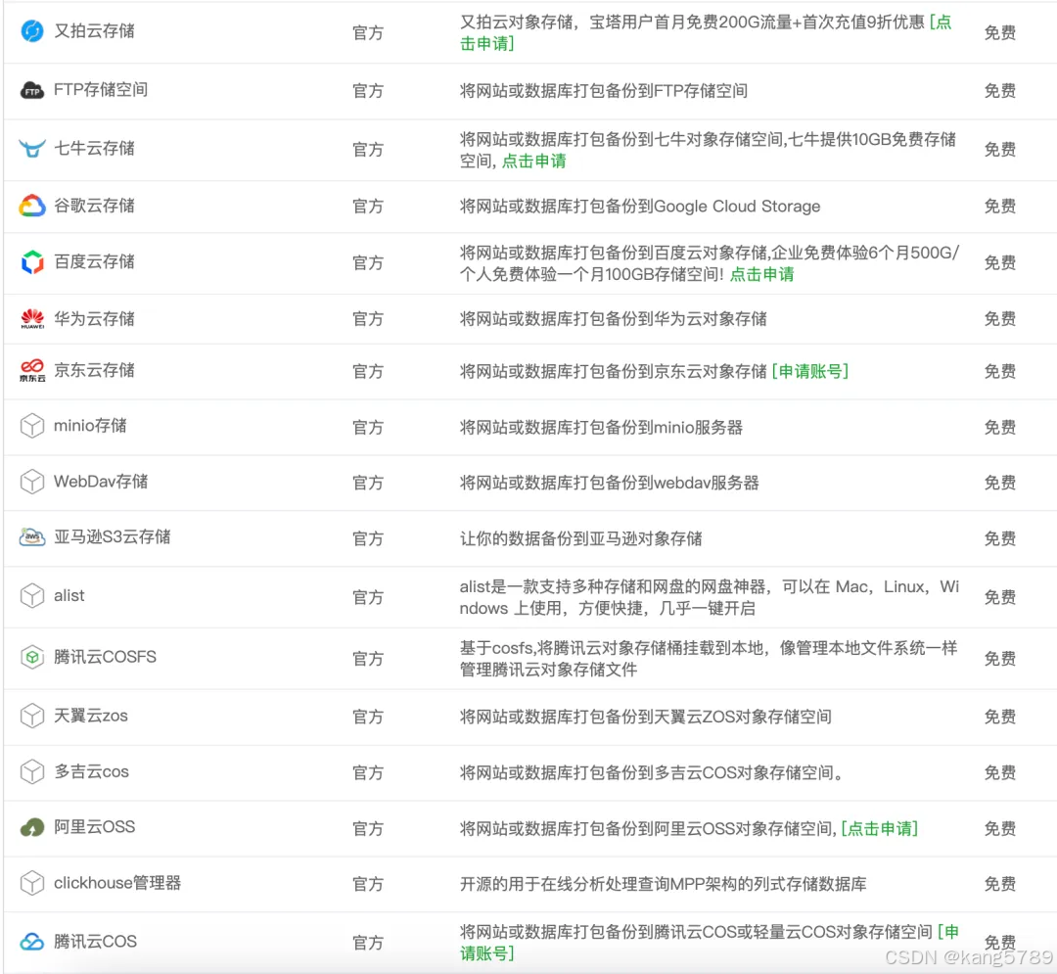Click the description mentioning minio服务器
1057x974 pixels.
click(601, 428)
